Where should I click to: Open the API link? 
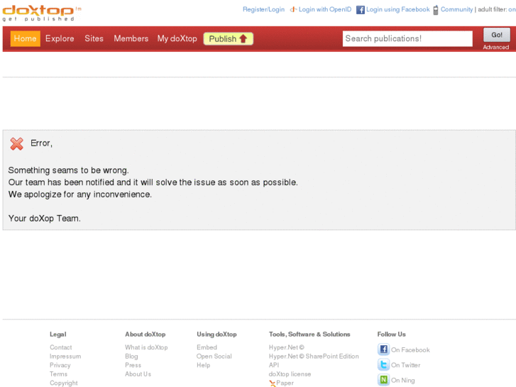274,365
